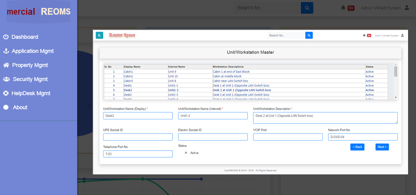Viewport: 416px width, 195px height.
Task: Open Security Mgmt in sidebar
Action: click(30, 79)
